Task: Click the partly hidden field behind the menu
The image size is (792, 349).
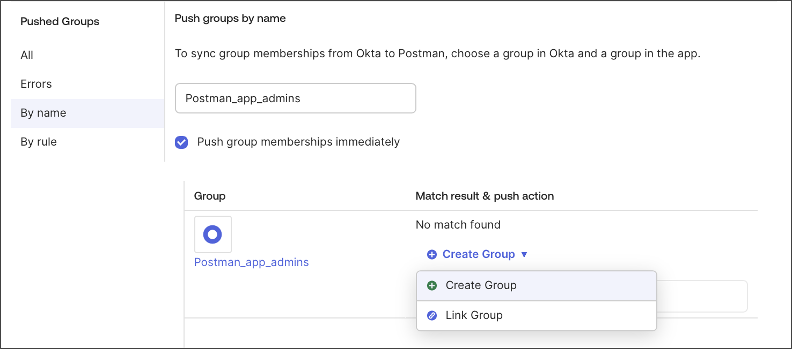Action: (x=702, y=296)
